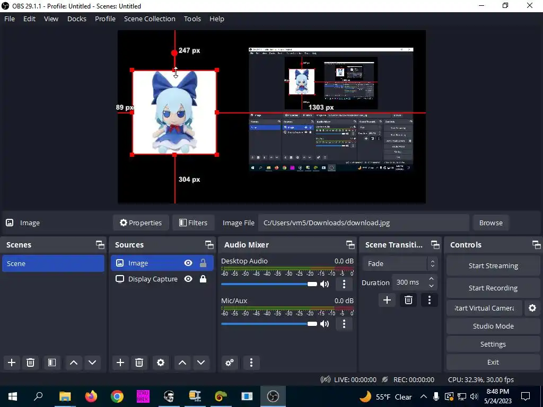Delete scene transition with trash icon
This screenshot has width=543, height=407.
pyautogui.click(x=408, y=300)
